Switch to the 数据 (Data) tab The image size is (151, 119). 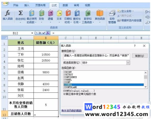[65, 5]
